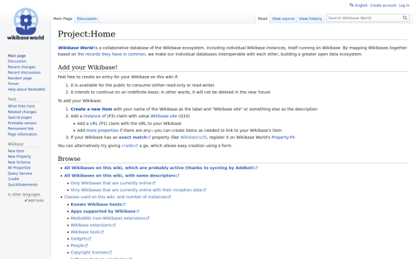414x259 pixels.
Task: Open New Schema in sidebar
Action: click(x=19, y=162)
